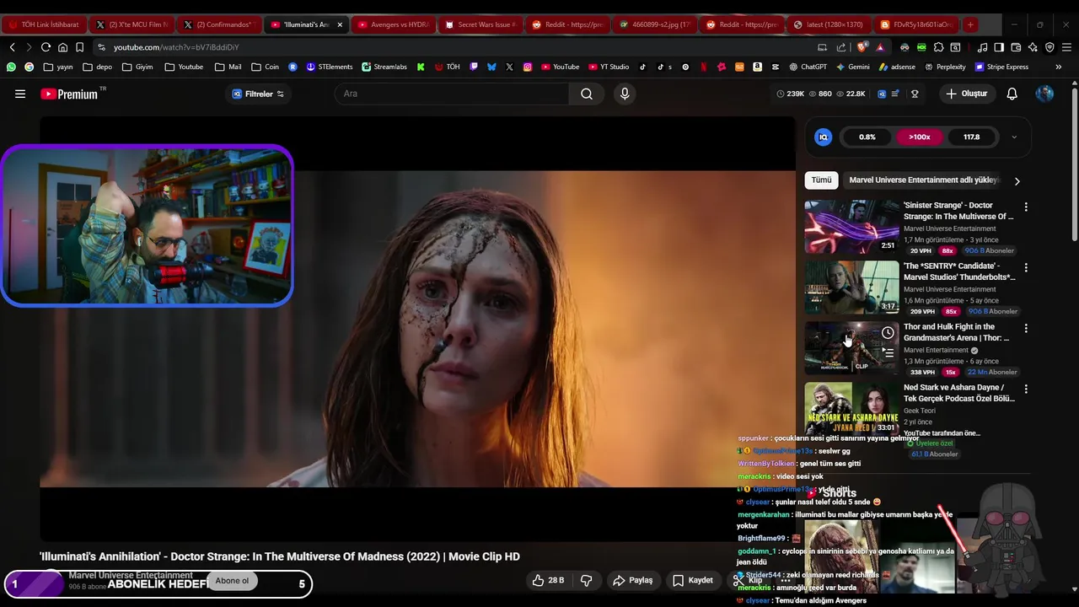The image size is (1079, 607).
Task: Open YouTube notifications bell
Action: pos(1012,94)
